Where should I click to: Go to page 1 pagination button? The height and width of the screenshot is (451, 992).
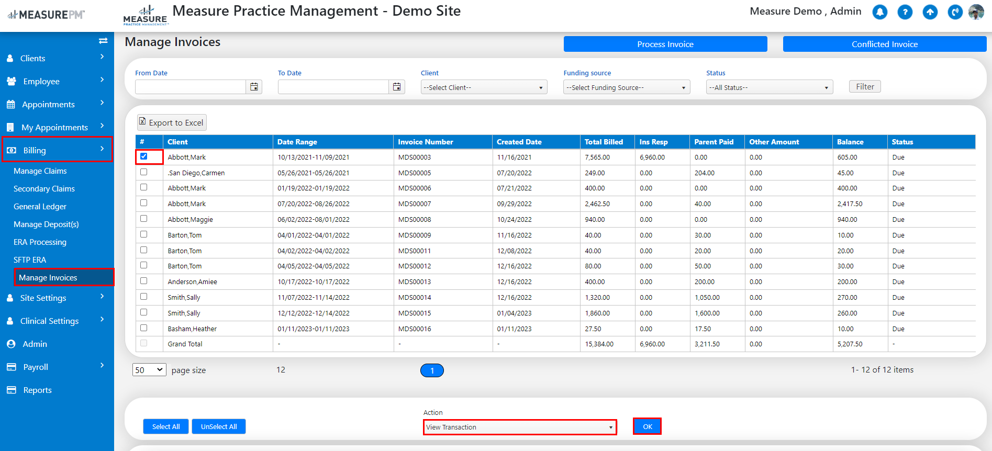(432, 370)
